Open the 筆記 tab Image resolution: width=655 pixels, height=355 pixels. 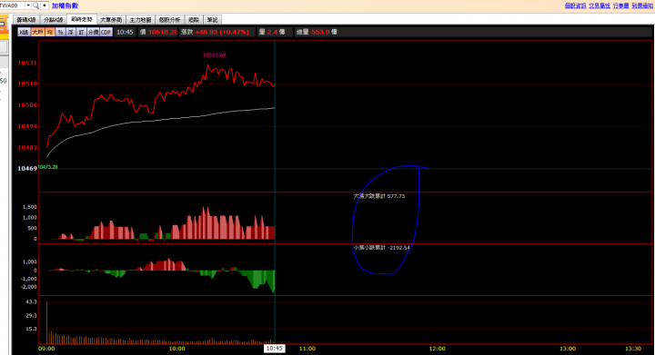coord(212,20)
